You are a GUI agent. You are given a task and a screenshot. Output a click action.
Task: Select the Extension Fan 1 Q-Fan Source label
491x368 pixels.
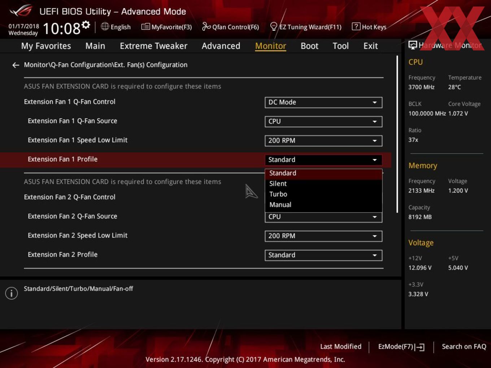pos(73,121)
